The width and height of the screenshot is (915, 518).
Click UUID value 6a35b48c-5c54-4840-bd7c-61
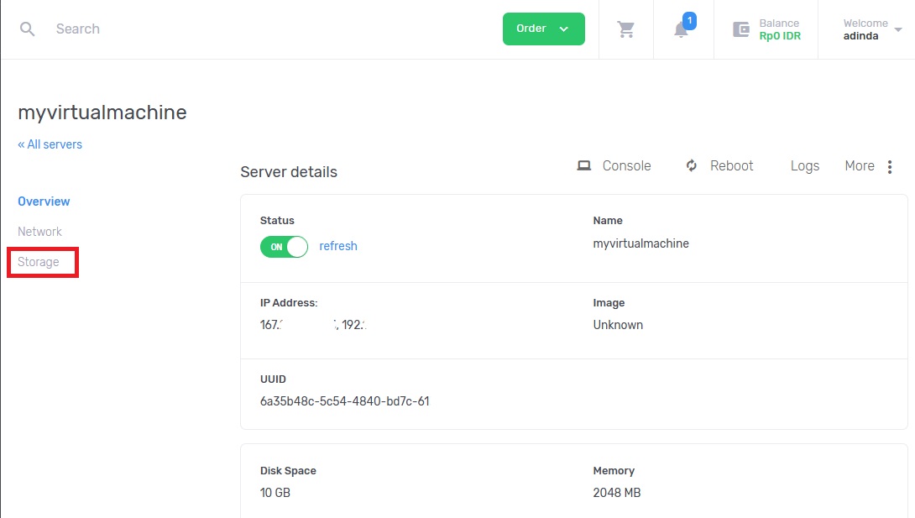point(344,401)
